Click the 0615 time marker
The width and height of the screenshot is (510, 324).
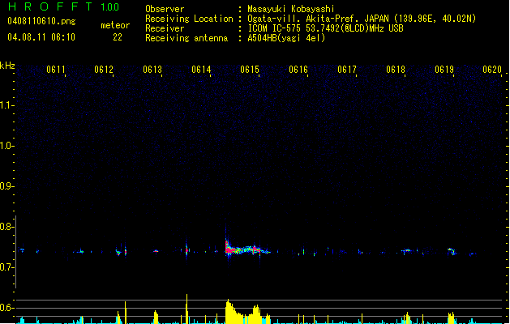click(250, 70)
